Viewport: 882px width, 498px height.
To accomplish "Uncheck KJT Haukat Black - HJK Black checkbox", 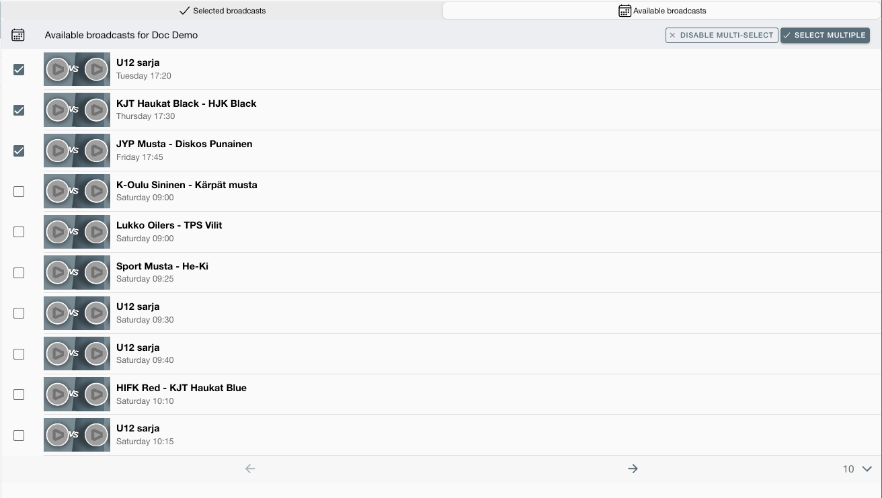I will [x=19, y=110].
